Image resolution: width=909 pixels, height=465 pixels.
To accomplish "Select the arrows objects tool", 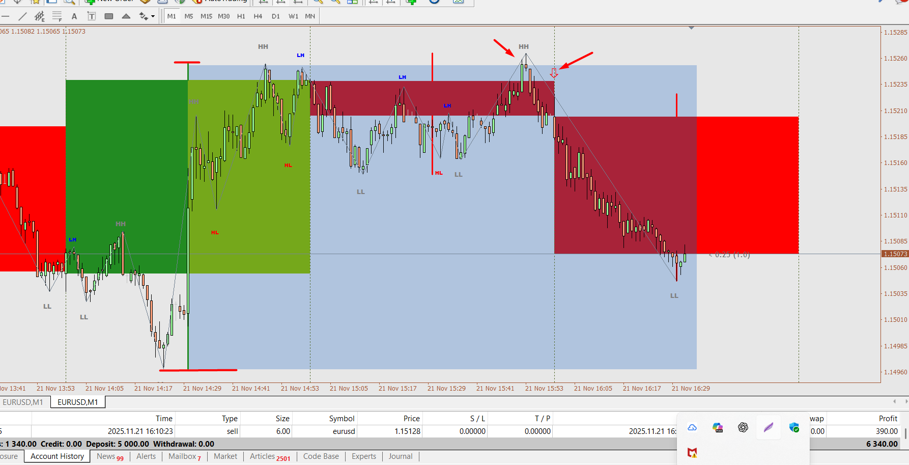I will [143, 16].
